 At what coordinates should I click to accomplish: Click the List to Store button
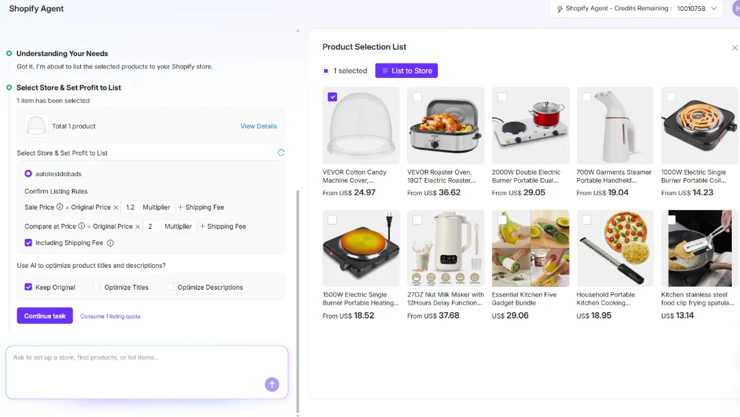pos(406,71)
